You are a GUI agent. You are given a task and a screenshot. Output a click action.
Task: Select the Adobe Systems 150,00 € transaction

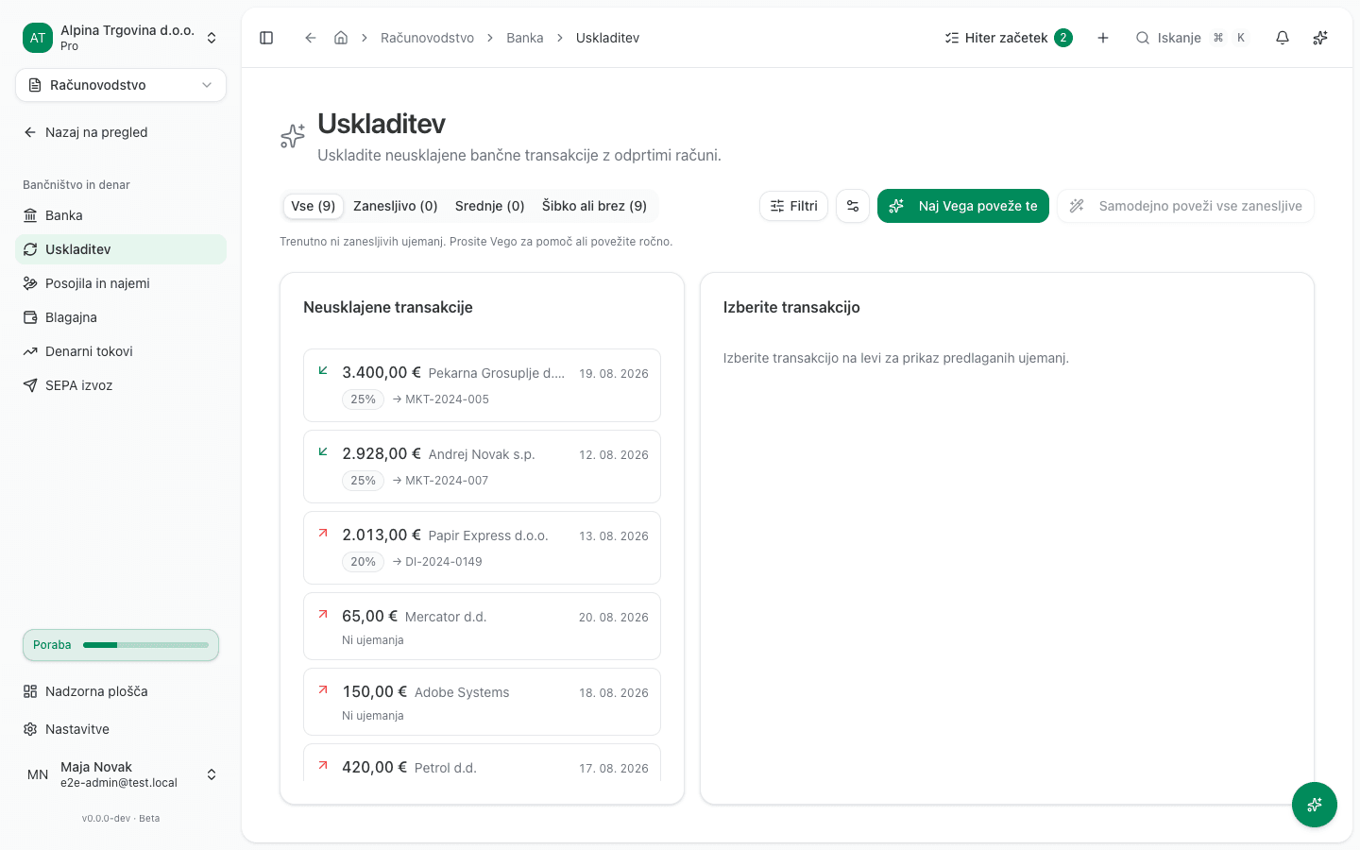482,702
